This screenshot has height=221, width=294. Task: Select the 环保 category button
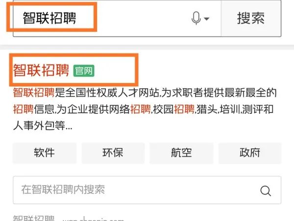[x=113, y=153]
